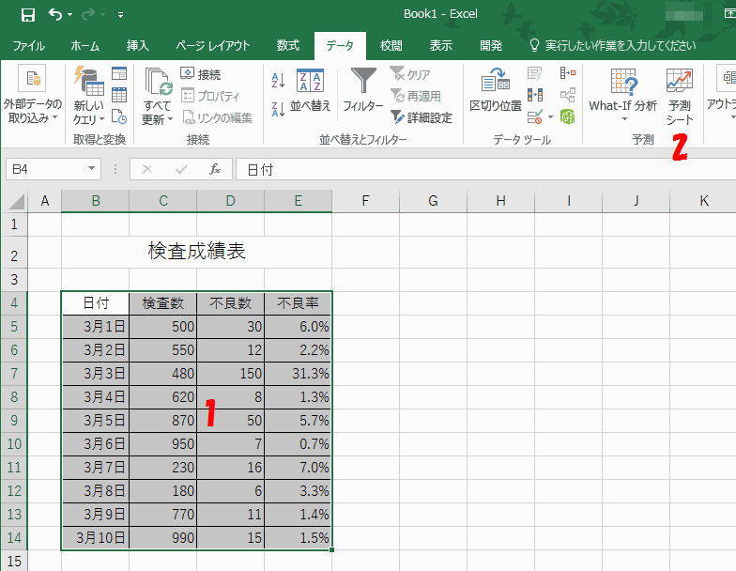Click the Manage Data Model icon

click(x=567, y=116)
